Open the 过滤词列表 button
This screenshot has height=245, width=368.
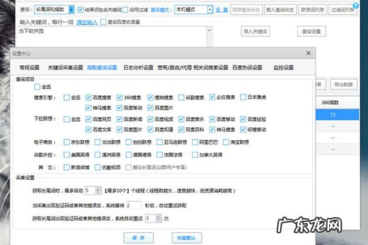pyautogui.click(x=343, y=10)
